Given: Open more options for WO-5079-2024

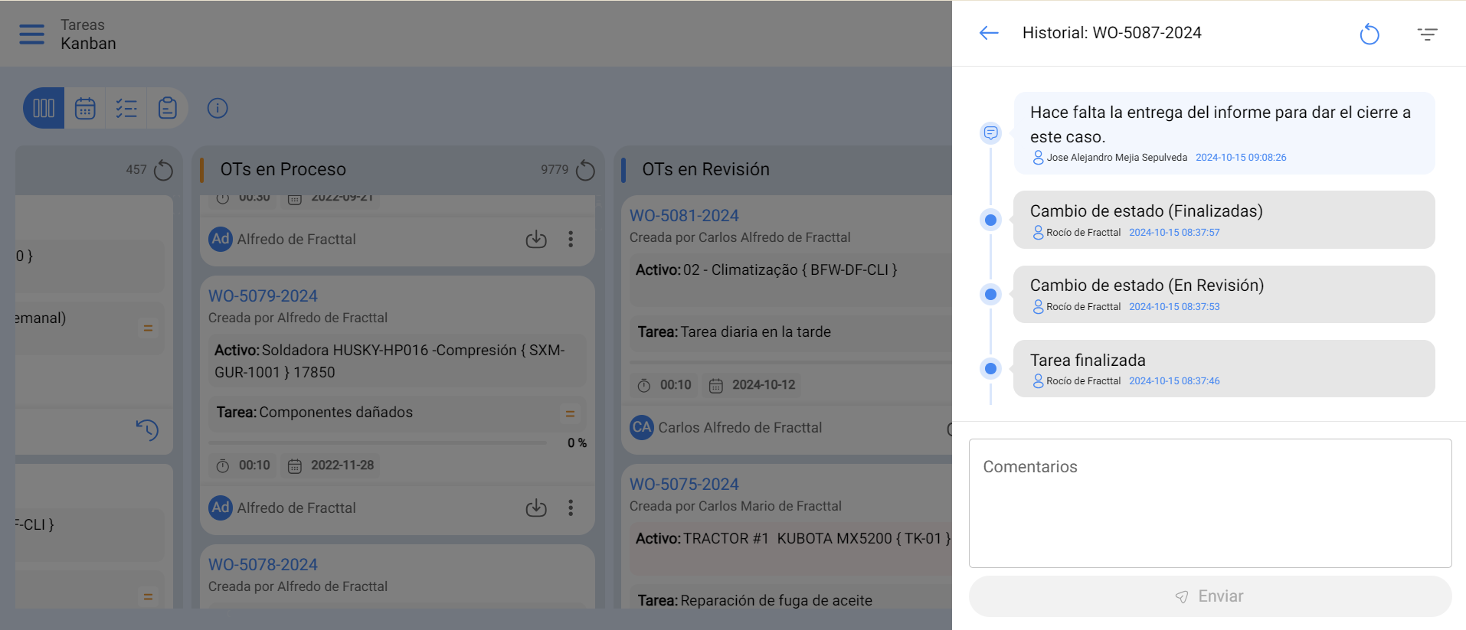Looking at the screenshot, I should 571,508.
